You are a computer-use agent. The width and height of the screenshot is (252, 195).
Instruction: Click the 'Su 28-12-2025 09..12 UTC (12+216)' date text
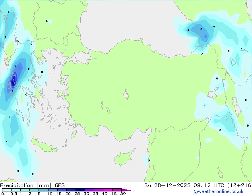[198, 185]
